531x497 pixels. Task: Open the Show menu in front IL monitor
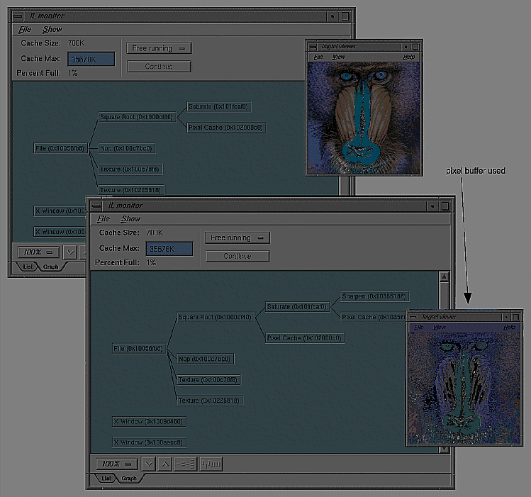[x=130, y=219]
